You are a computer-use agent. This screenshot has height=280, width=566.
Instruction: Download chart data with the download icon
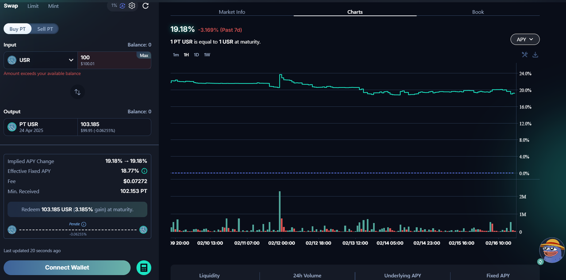click(535, 55)
